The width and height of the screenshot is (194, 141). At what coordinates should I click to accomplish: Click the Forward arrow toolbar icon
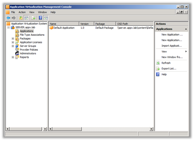[14, 18]
